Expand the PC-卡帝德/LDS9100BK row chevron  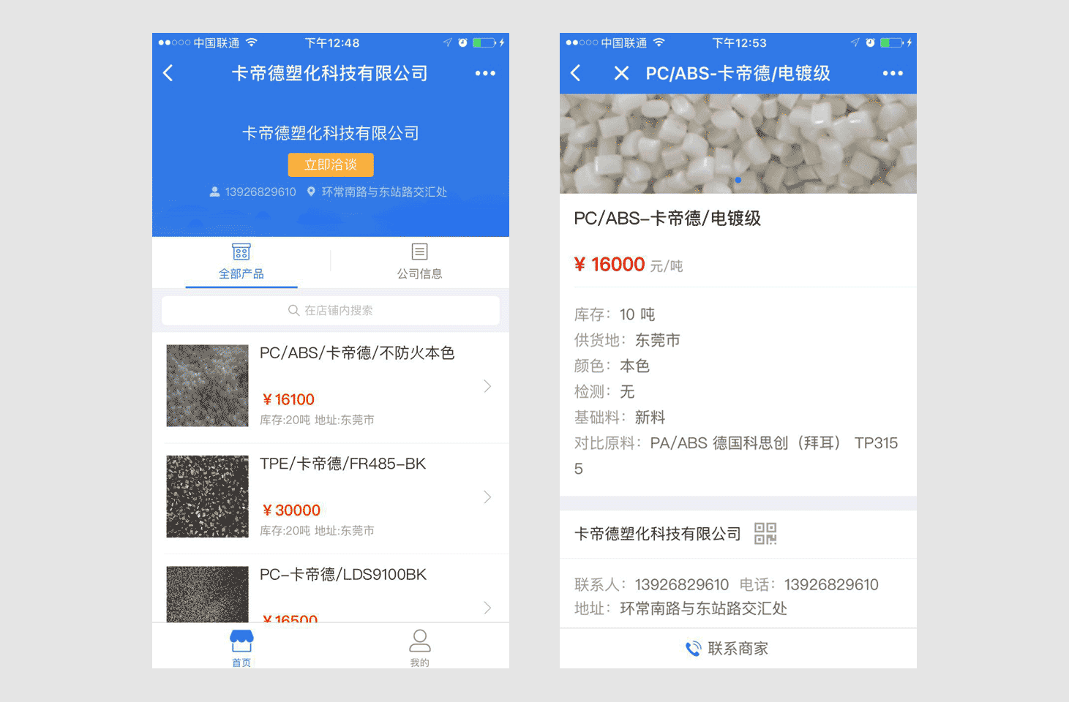click(x=487, y=608)
